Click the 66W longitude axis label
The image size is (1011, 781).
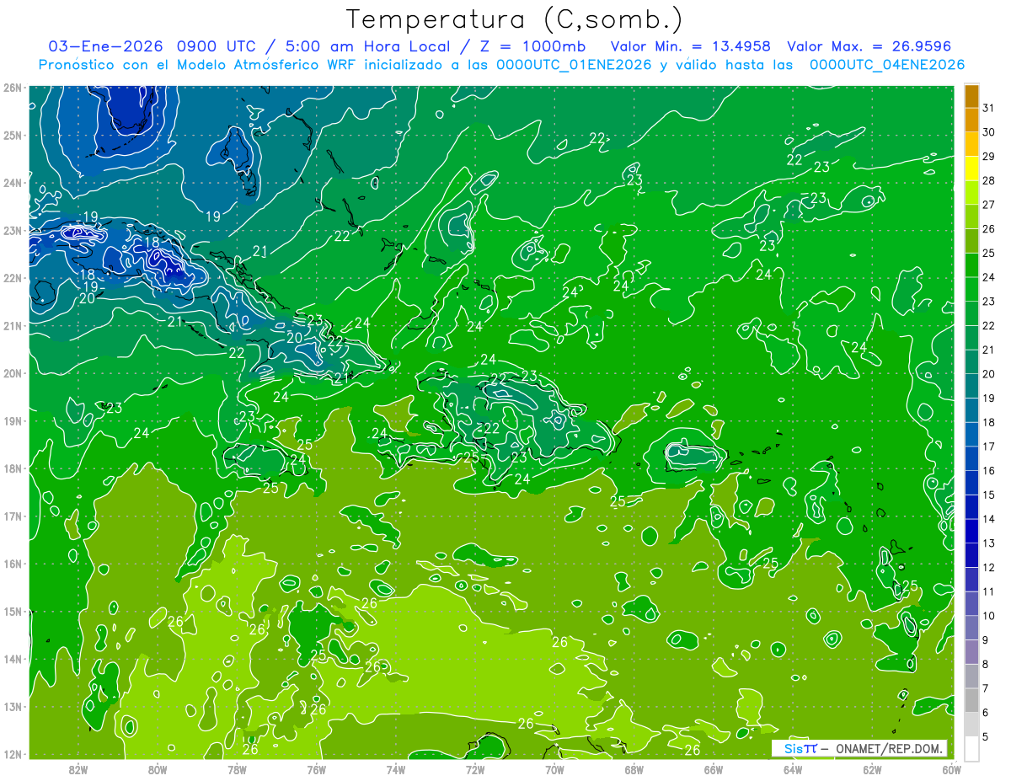(x=714, y=770)
